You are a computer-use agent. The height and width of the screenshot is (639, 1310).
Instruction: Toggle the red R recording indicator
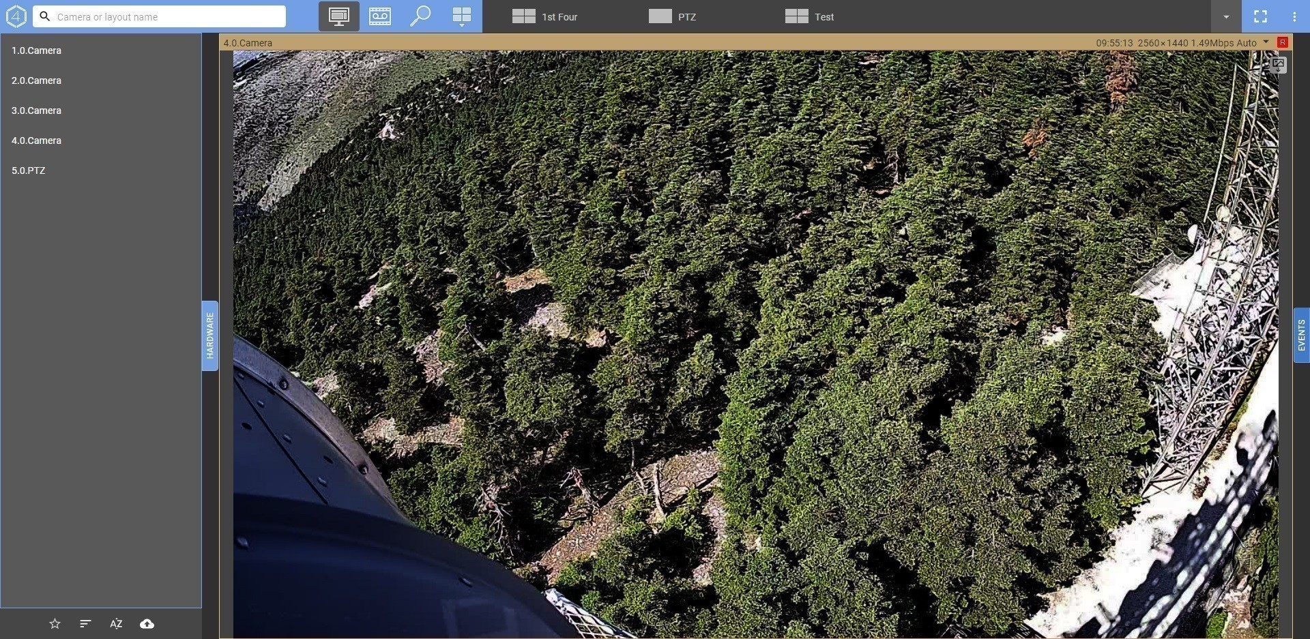click(x=1283, y=42)
